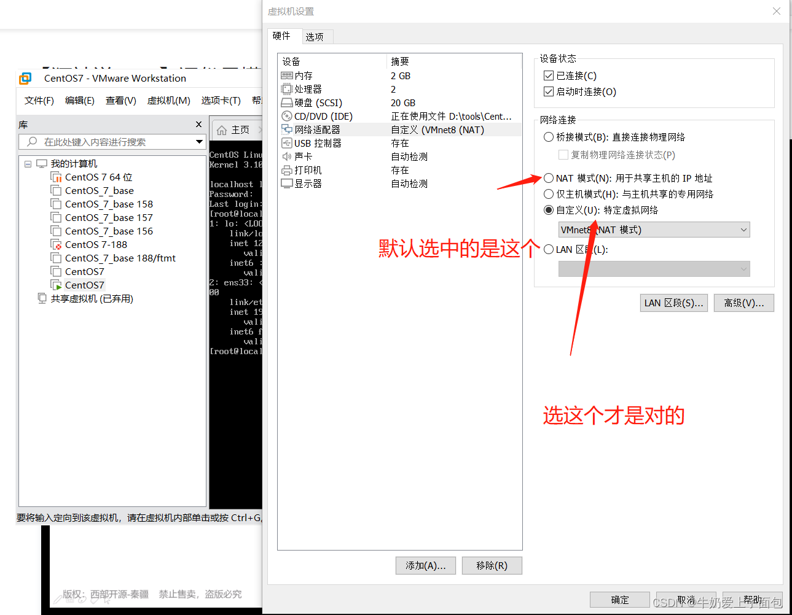Image resolution: width=792 pixels, height=615 pixels.
Task: Open the library search dropdown arrow
Action: [x=199, y=142]
